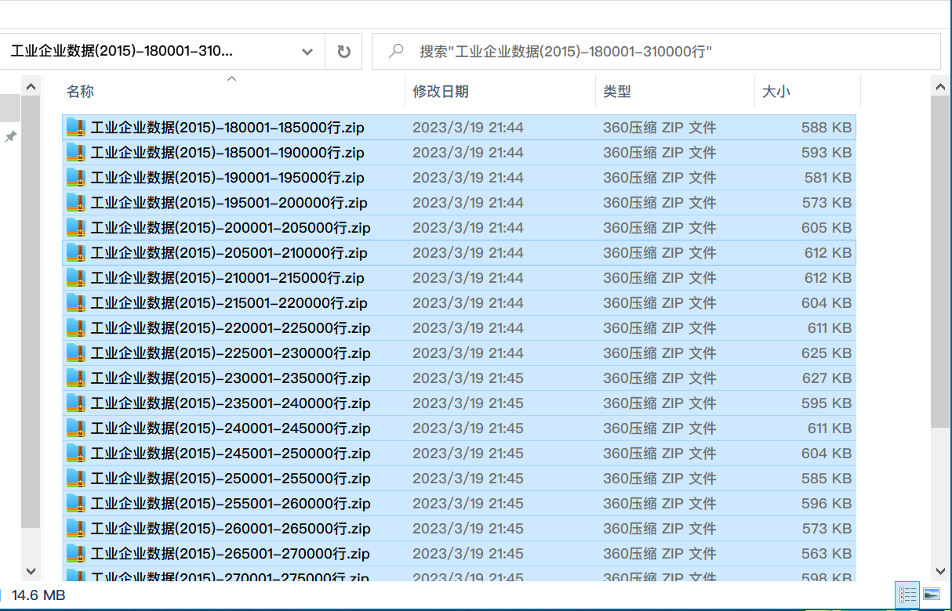Select file name 工业企业数据(2015)-265001-270000行.zip
This screenshot has width=952, height=611.
[x=231, y=554]
